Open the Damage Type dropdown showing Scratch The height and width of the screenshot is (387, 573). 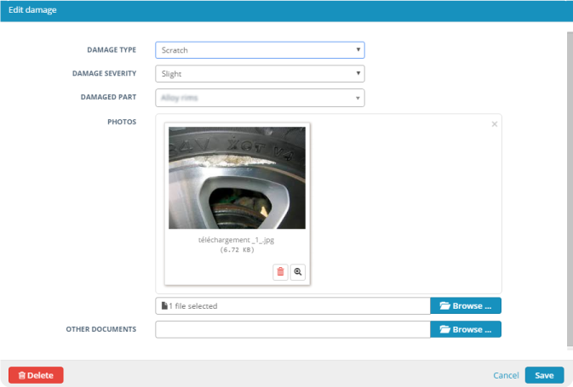tap(260, 50)
